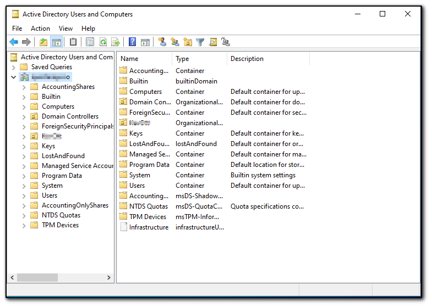
Task: Click the Back arrow toolbar icon
Action: 14,42
